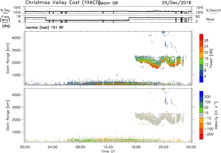
Task: Click the gray Velocity segment between 15 and -15
Action: [201, 115]
